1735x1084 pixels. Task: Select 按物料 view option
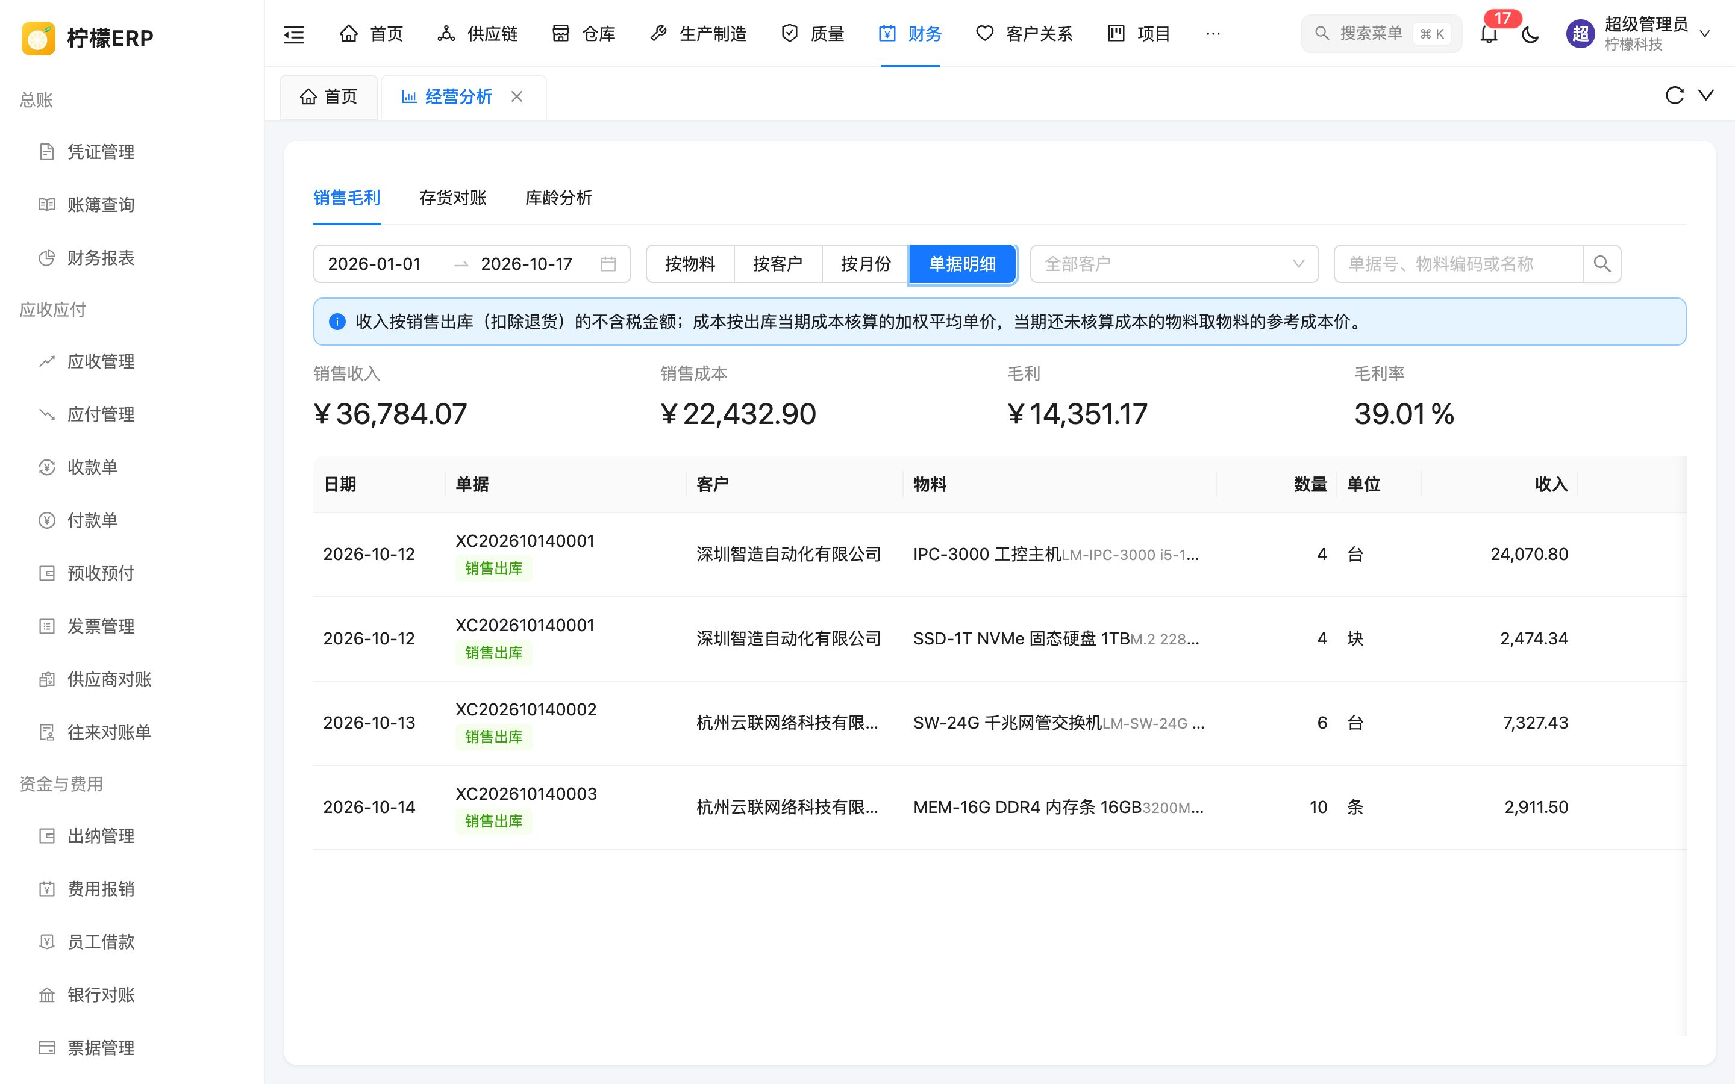click(x=690, y=264)
